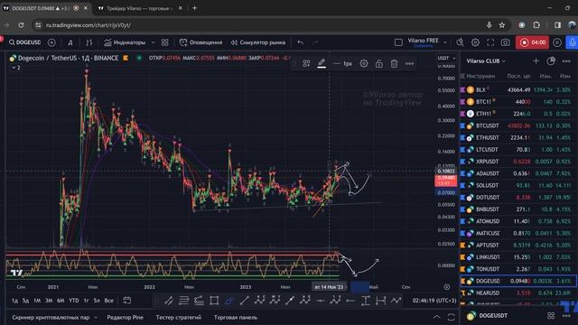This screenshot has height=325, width=578.
Task: Switch to the Трейдер Vilarso browser tab
Action: pyautogui.click(x=139, y=8)
